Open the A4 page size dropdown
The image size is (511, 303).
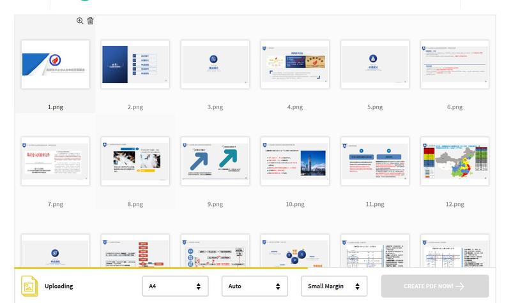click(x=175, y=286)
